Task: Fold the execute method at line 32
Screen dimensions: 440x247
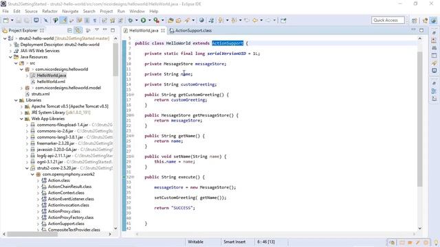Action: point(133,177)
